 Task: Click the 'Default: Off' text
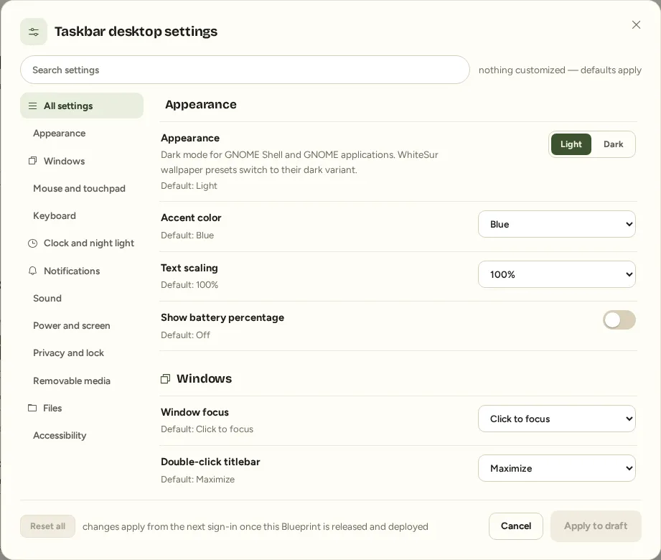[185, 335]
